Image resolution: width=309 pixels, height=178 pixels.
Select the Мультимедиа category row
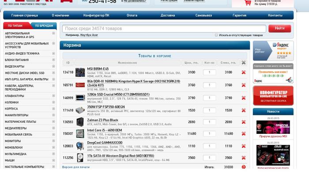click(30, 154)
